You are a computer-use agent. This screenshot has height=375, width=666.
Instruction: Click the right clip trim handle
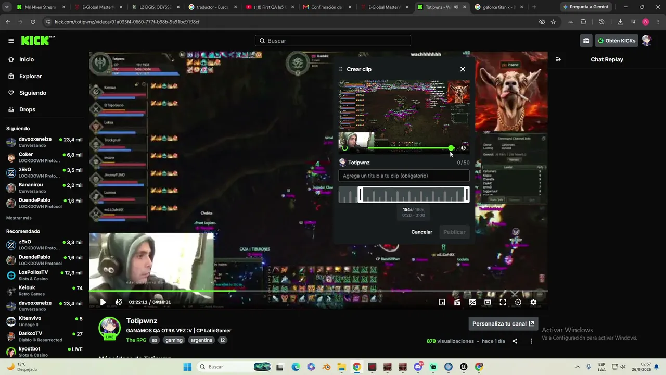click(x=467, y=195)
